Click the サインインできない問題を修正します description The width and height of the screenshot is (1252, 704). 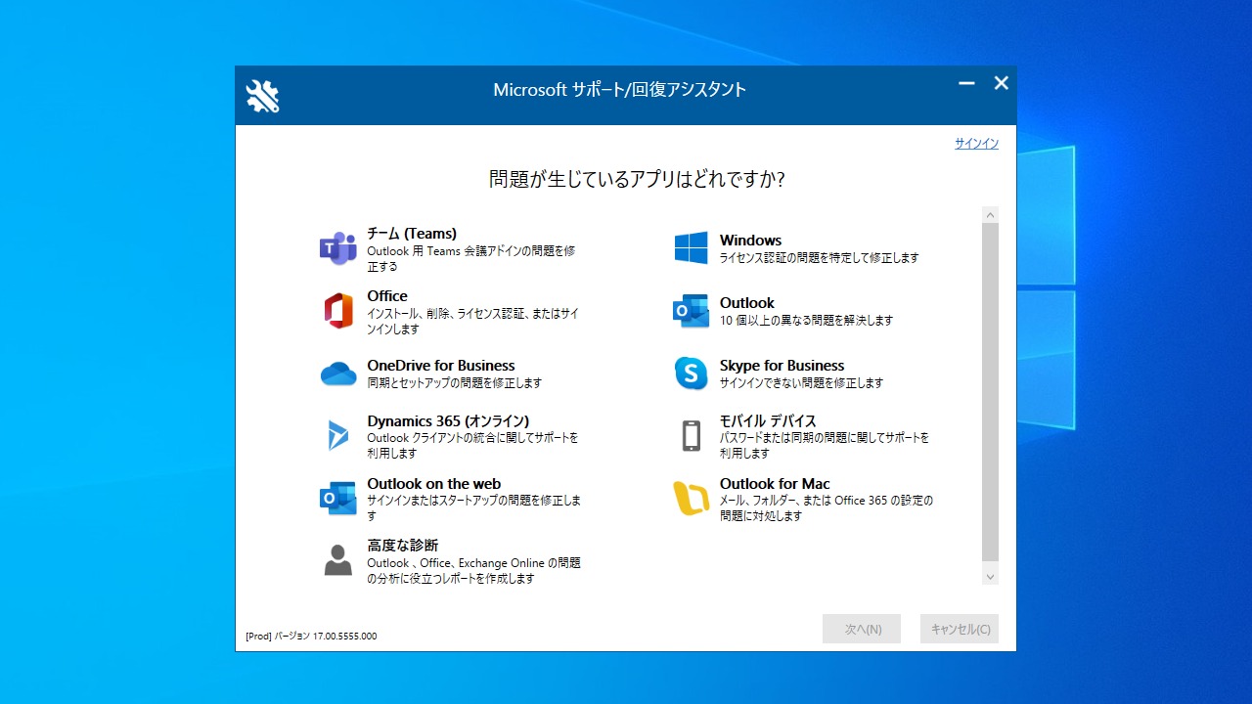tap(802, 383)
